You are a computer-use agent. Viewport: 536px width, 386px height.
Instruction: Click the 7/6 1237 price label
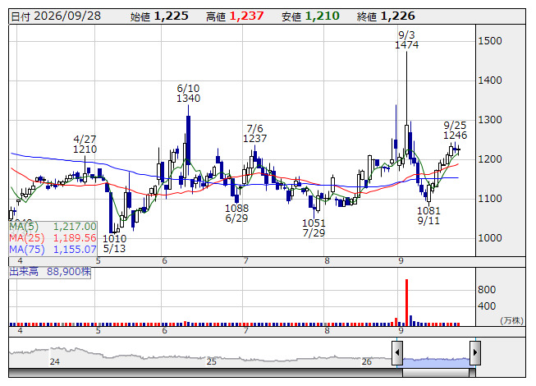point(254,133)
